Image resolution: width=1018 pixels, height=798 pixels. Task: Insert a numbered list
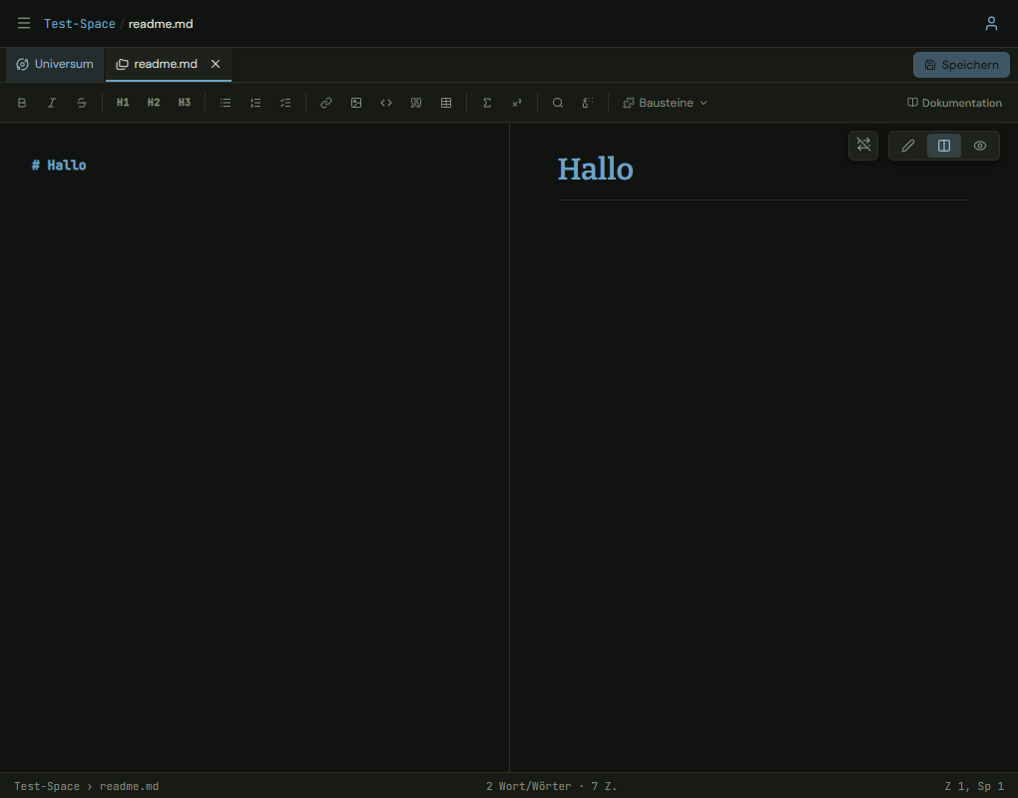point(255,103)
